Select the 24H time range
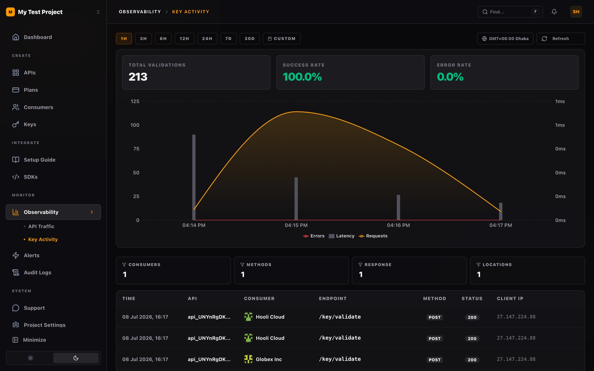The width and height of the screenshot is (594, 371). click(207, 39)
